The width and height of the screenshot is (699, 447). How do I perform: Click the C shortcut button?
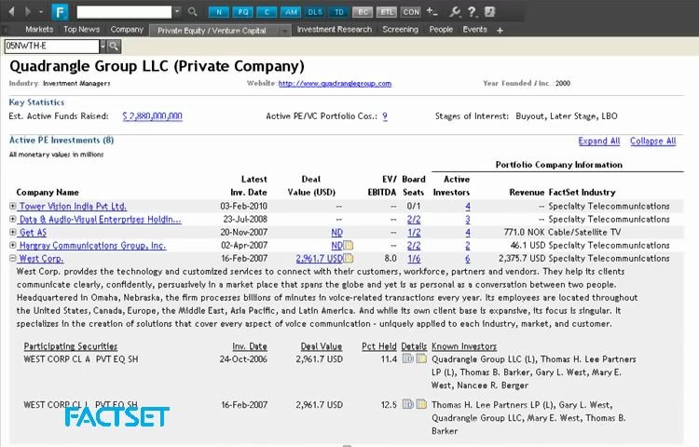(267, 12)
